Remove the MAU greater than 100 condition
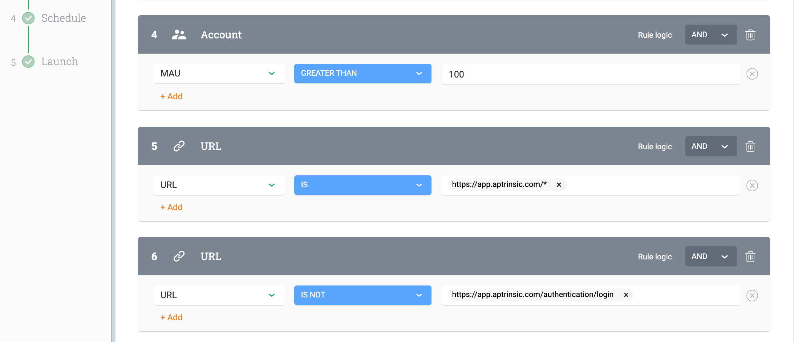Image resolution: width=794 pixels, height=342 pixels. pyautogui.click(x=752, y=74)
